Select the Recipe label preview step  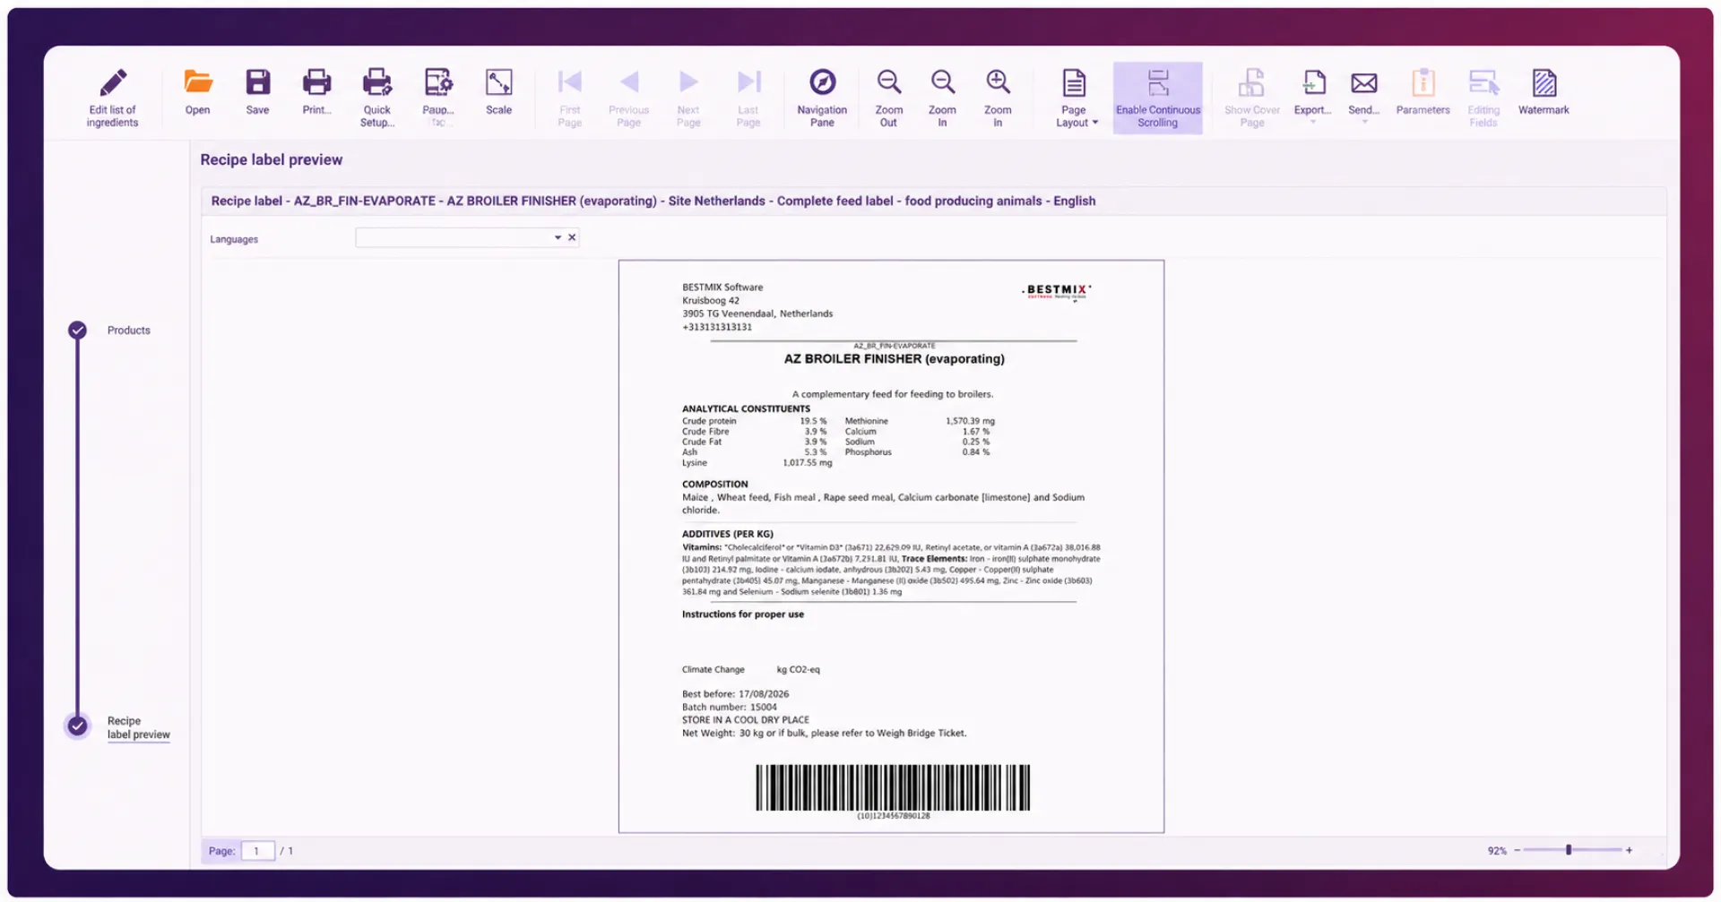coord(138,727)
